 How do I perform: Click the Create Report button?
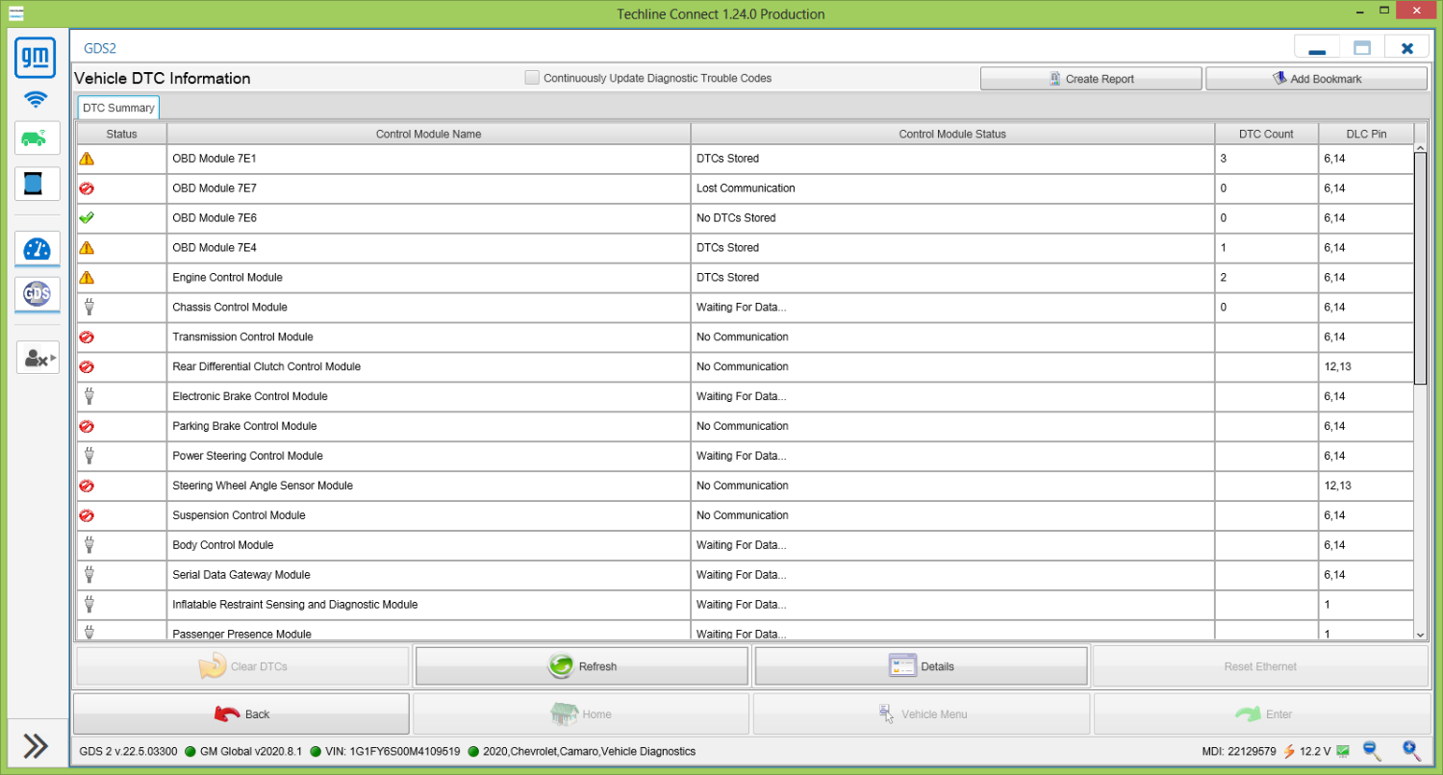coord(1091,79)
